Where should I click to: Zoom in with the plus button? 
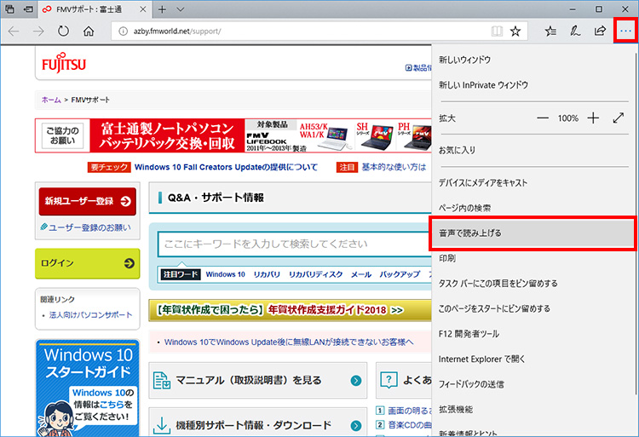[x=594, y=118]
